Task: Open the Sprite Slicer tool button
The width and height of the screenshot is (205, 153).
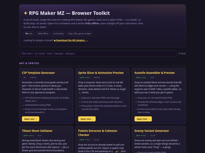Action: point(87,119)
